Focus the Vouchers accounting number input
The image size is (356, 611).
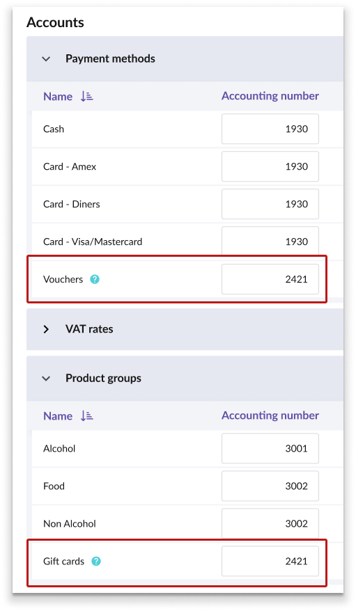[270, 279]
